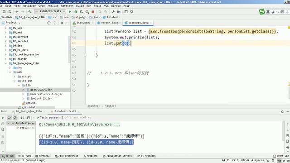Click the Save All toolbar icon
Image resolution: width=290 pixels, height=163 pixels.
click(4, 12)
